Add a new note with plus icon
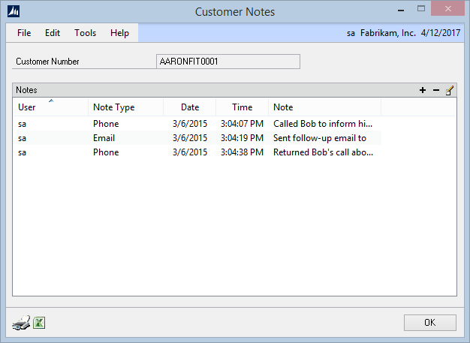470x343 pixels. coord(423,90)
